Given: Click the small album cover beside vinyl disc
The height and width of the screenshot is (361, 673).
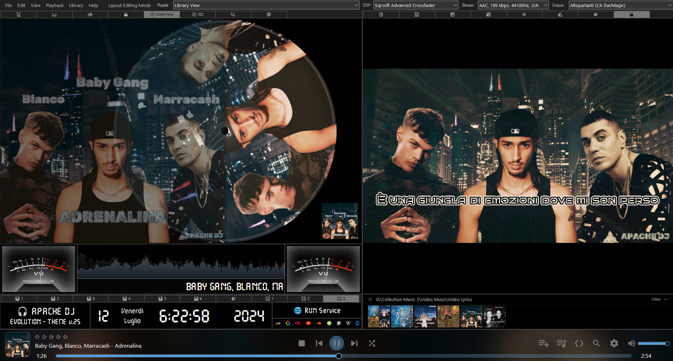Looking at the screenshot, I should point(340,221).
